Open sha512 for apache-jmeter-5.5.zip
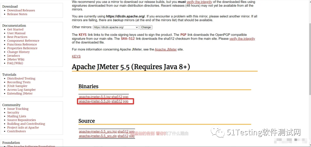 (x=117, y=102)
